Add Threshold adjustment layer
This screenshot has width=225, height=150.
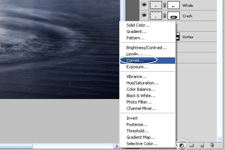pyautogui.click(x=148, y=131)
